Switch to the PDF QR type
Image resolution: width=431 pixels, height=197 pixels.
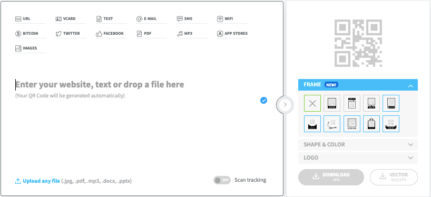tap(151, 34)
